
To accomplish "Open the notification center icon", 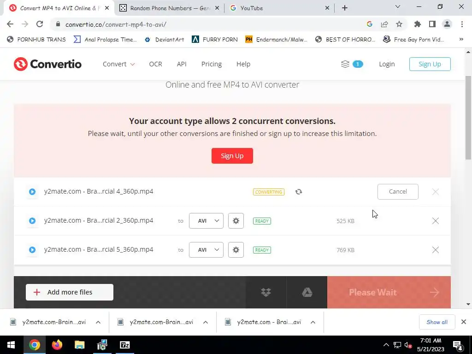I will coord(458,345).
